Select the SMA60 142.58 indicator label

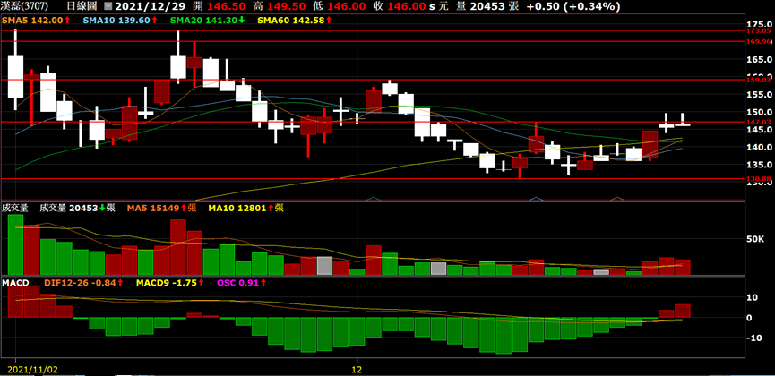coord(294,21)
